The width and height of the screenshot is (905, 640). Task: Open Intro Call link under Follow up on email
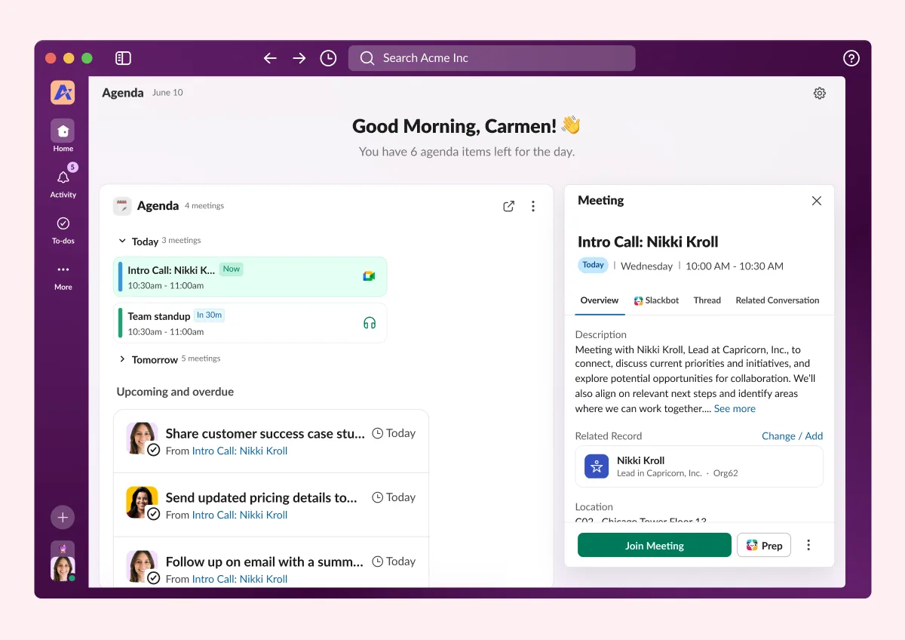pos(240,579)
